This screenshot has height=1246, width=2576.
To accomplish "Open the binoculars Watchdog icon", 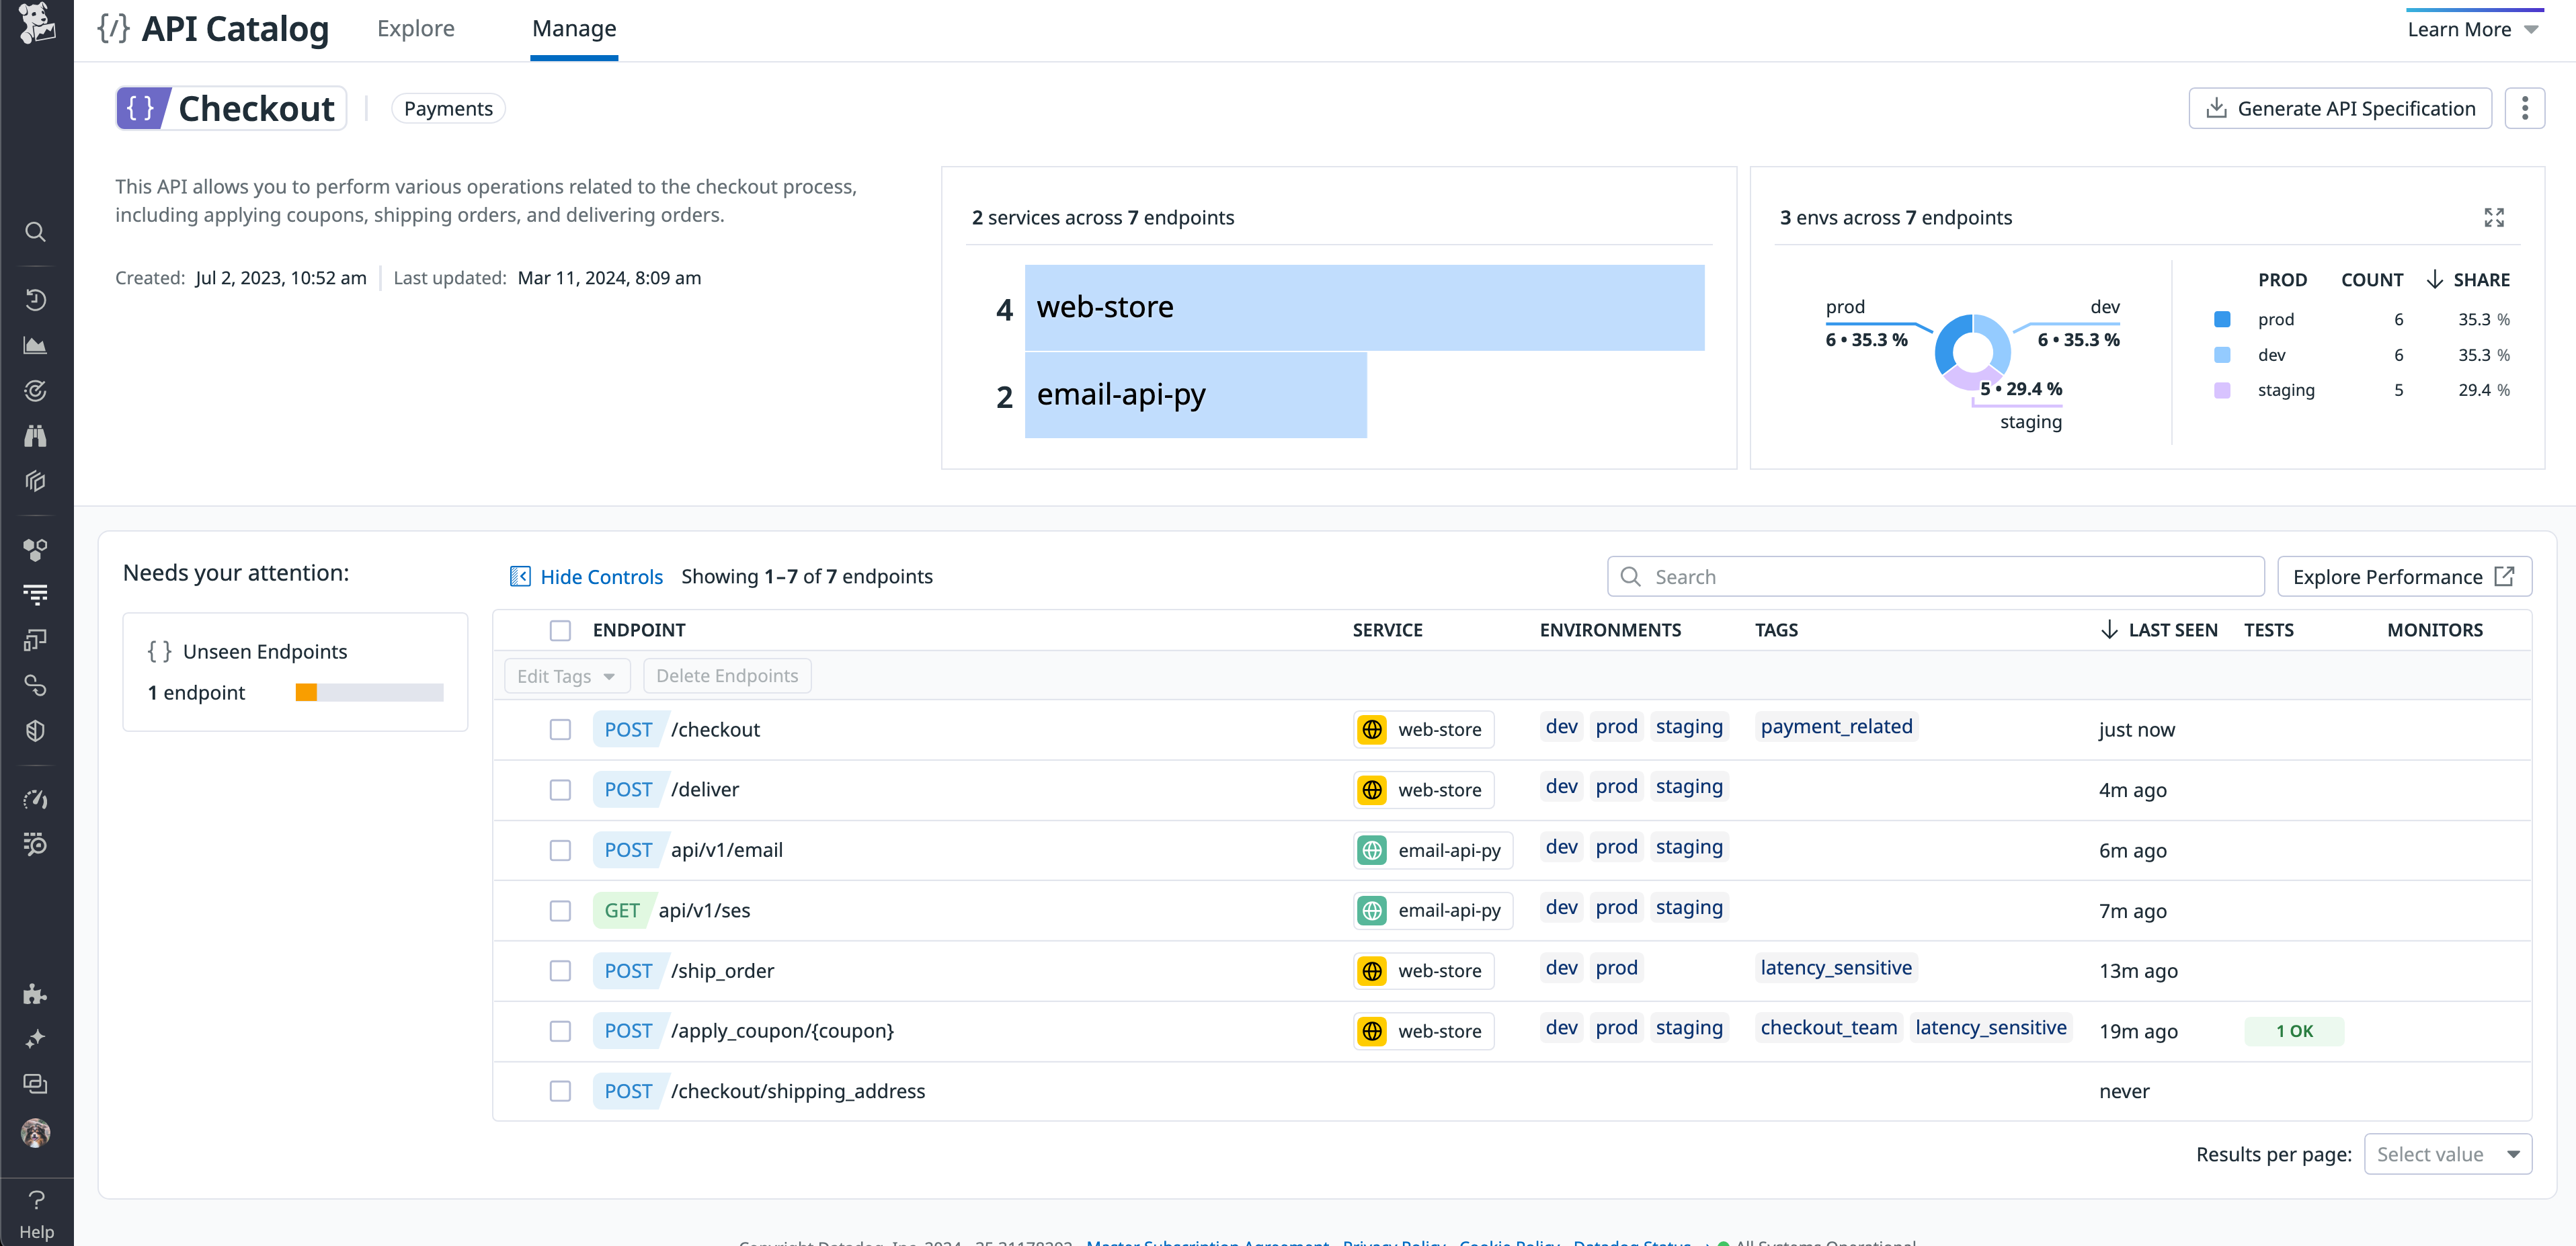I will (x=36, y=435).
